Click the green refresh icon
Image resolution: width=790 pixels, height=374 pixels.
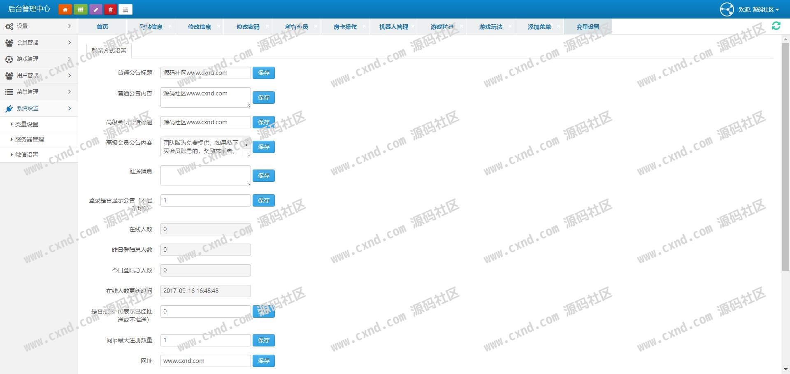[776, 26]
